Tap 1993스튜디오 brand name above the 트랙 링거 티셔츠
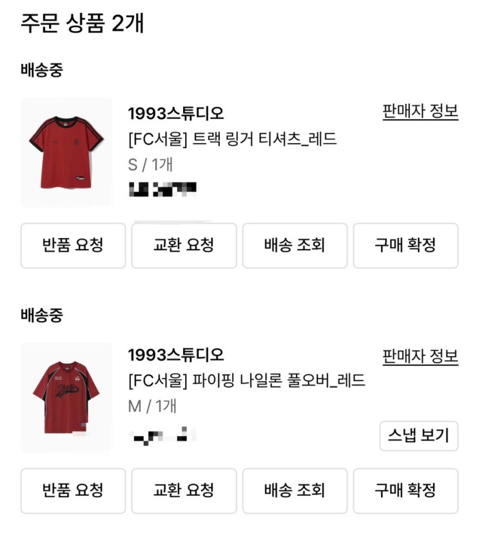The width and height of the screenshot is (479, 534). coord(176,114)
